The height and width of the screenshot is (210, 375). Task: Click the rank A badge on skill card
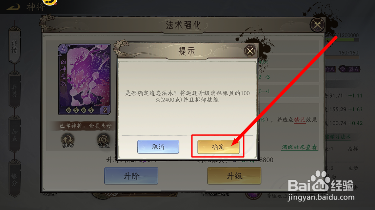coord(63,49)
